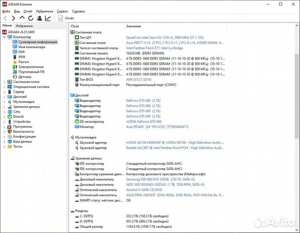The height and width of the screenshot is (233, 300).
Task: Open the Сервис menu
Action: (62, 11)
